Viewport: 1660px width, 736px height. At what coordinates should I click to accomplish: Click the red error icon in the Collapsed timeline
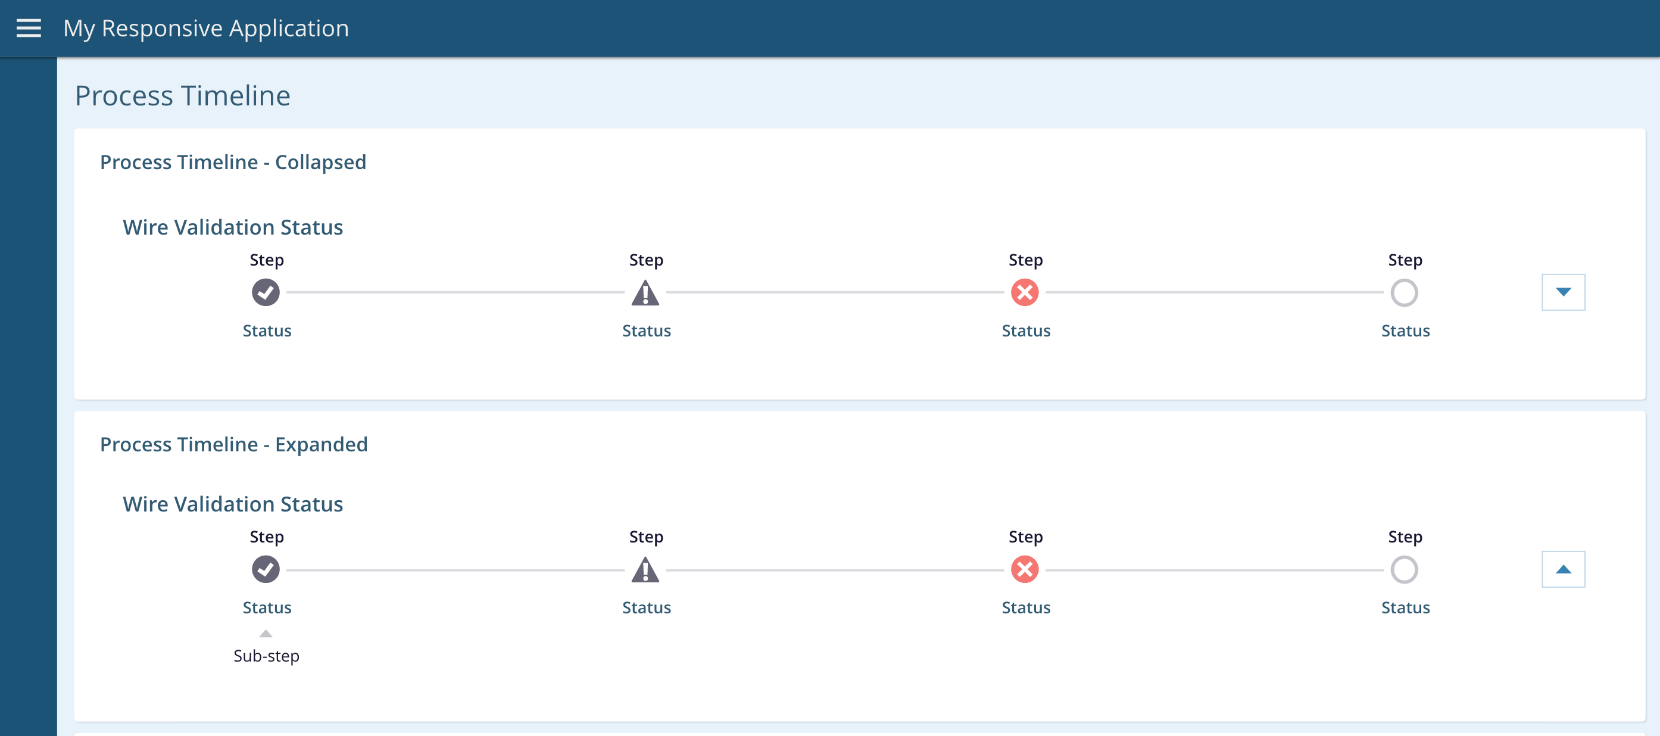[x=1025, y=292]
